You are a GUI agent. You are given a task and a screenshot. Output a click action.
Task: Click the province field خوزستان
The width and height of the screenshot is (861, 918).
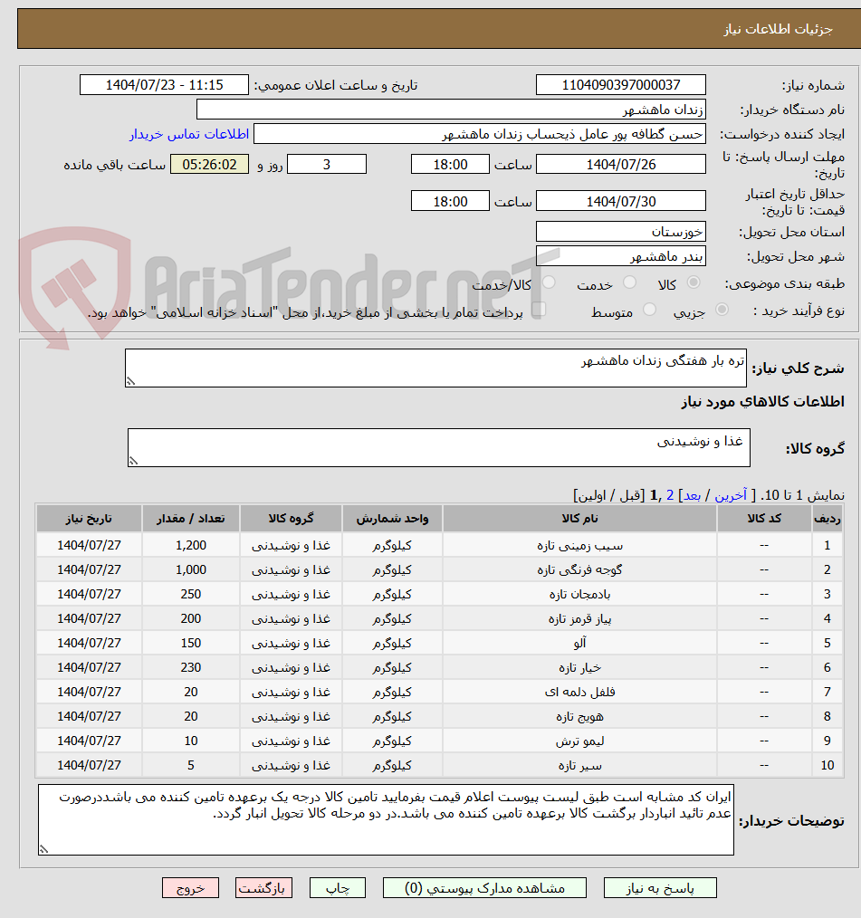pyautogui.click(x=620, y=232)
